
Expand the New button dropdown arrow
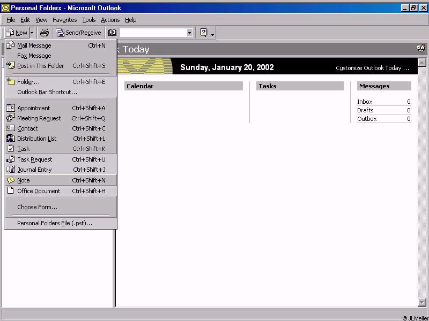pyautogui.click(x=32, y=33)
